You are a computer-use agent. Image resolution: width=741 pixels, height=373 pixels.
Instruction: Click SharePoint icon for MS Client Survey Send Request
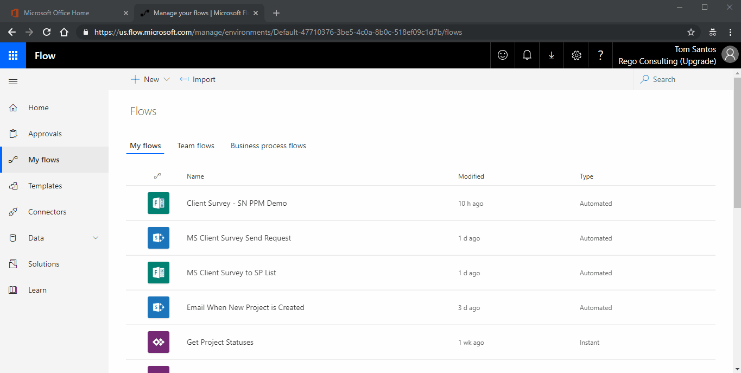tap(159, 238)
